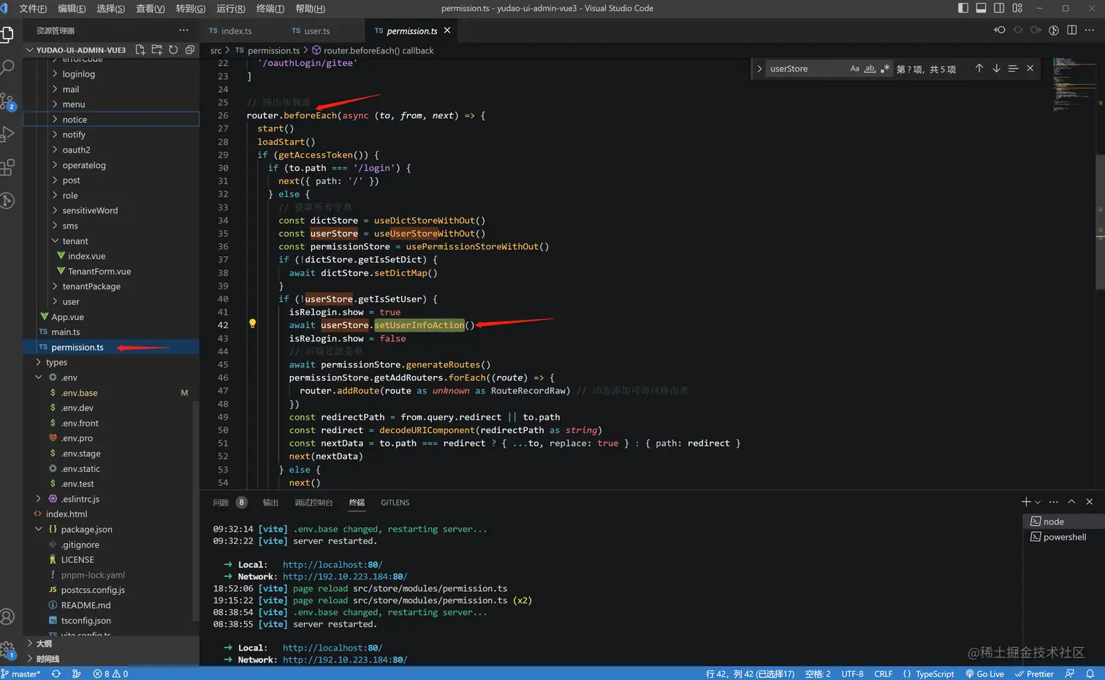Split the editor to the right

1072,30
